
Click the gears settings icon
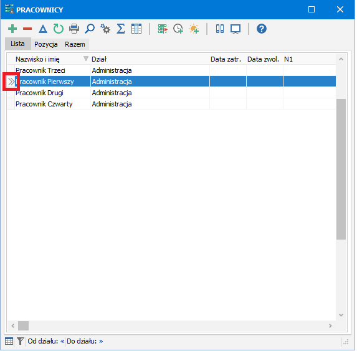(x=105, y=29)
